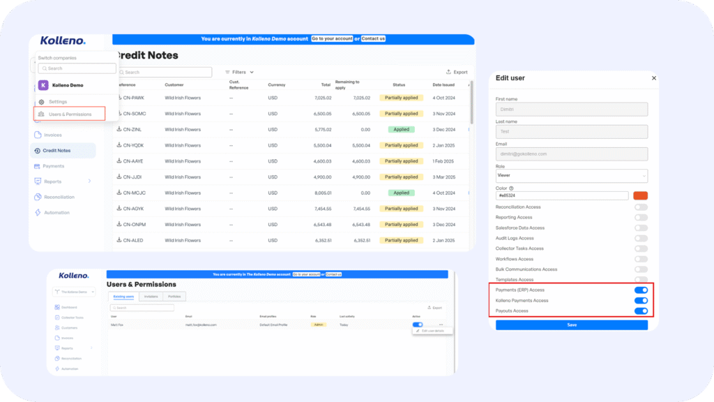Enable the Reconciliation Access toggle
Screen dimensions: 714x402
[x=641, y=207]
